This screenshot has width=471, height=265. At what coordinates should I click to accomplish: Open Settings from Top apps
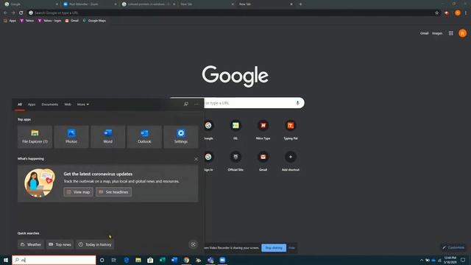coord(181,137)
